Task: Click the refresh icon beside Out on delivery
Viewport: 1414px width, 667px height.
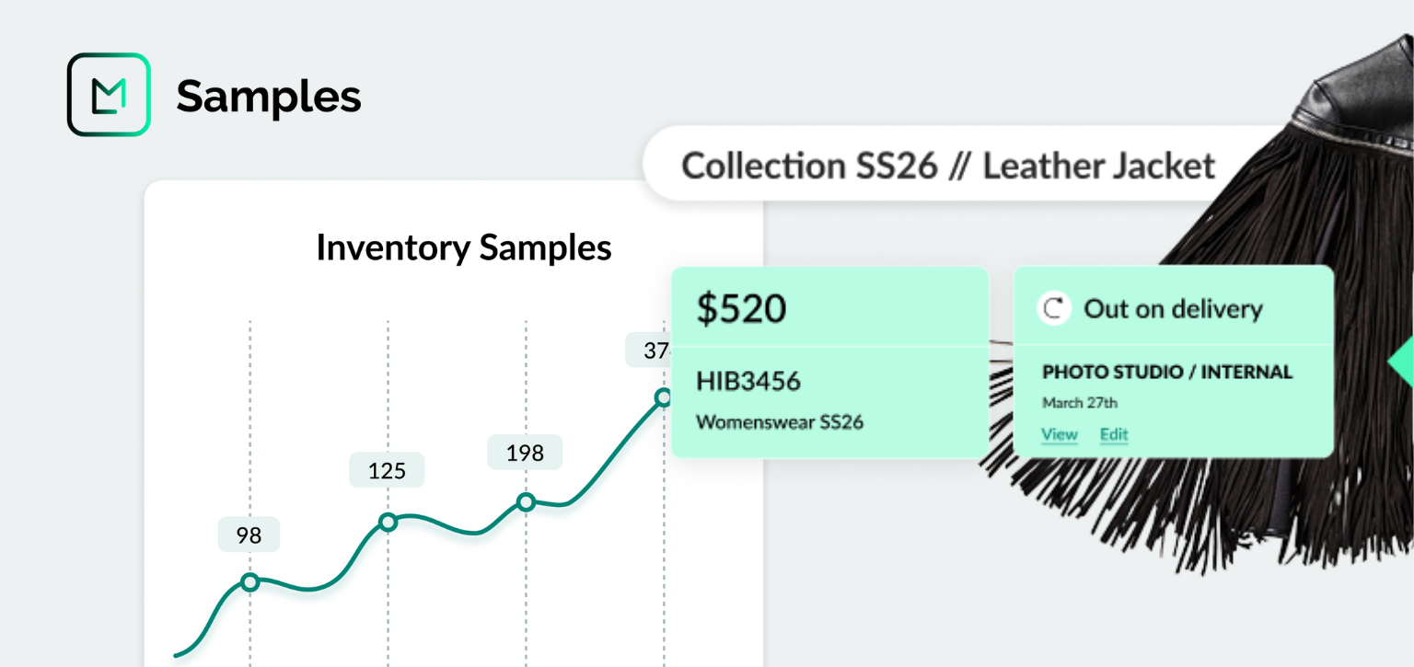Action: pos(1054,309)
